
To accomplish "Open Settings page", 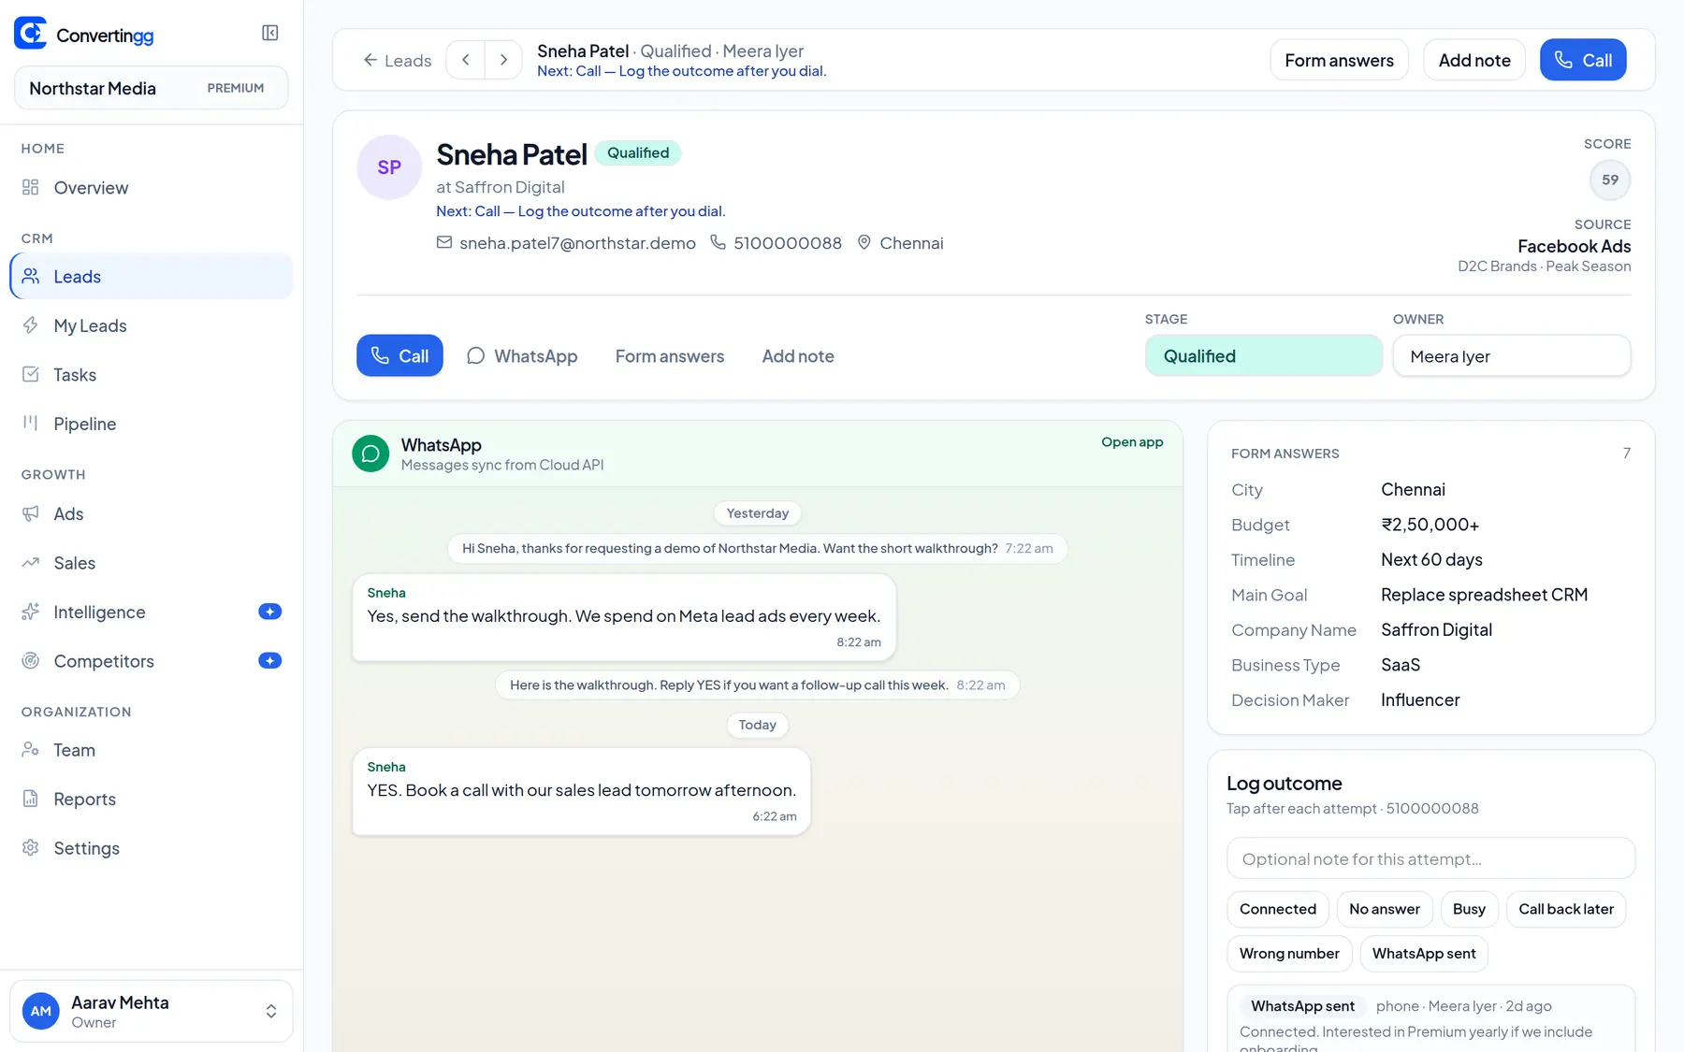I will pos(152,848).
